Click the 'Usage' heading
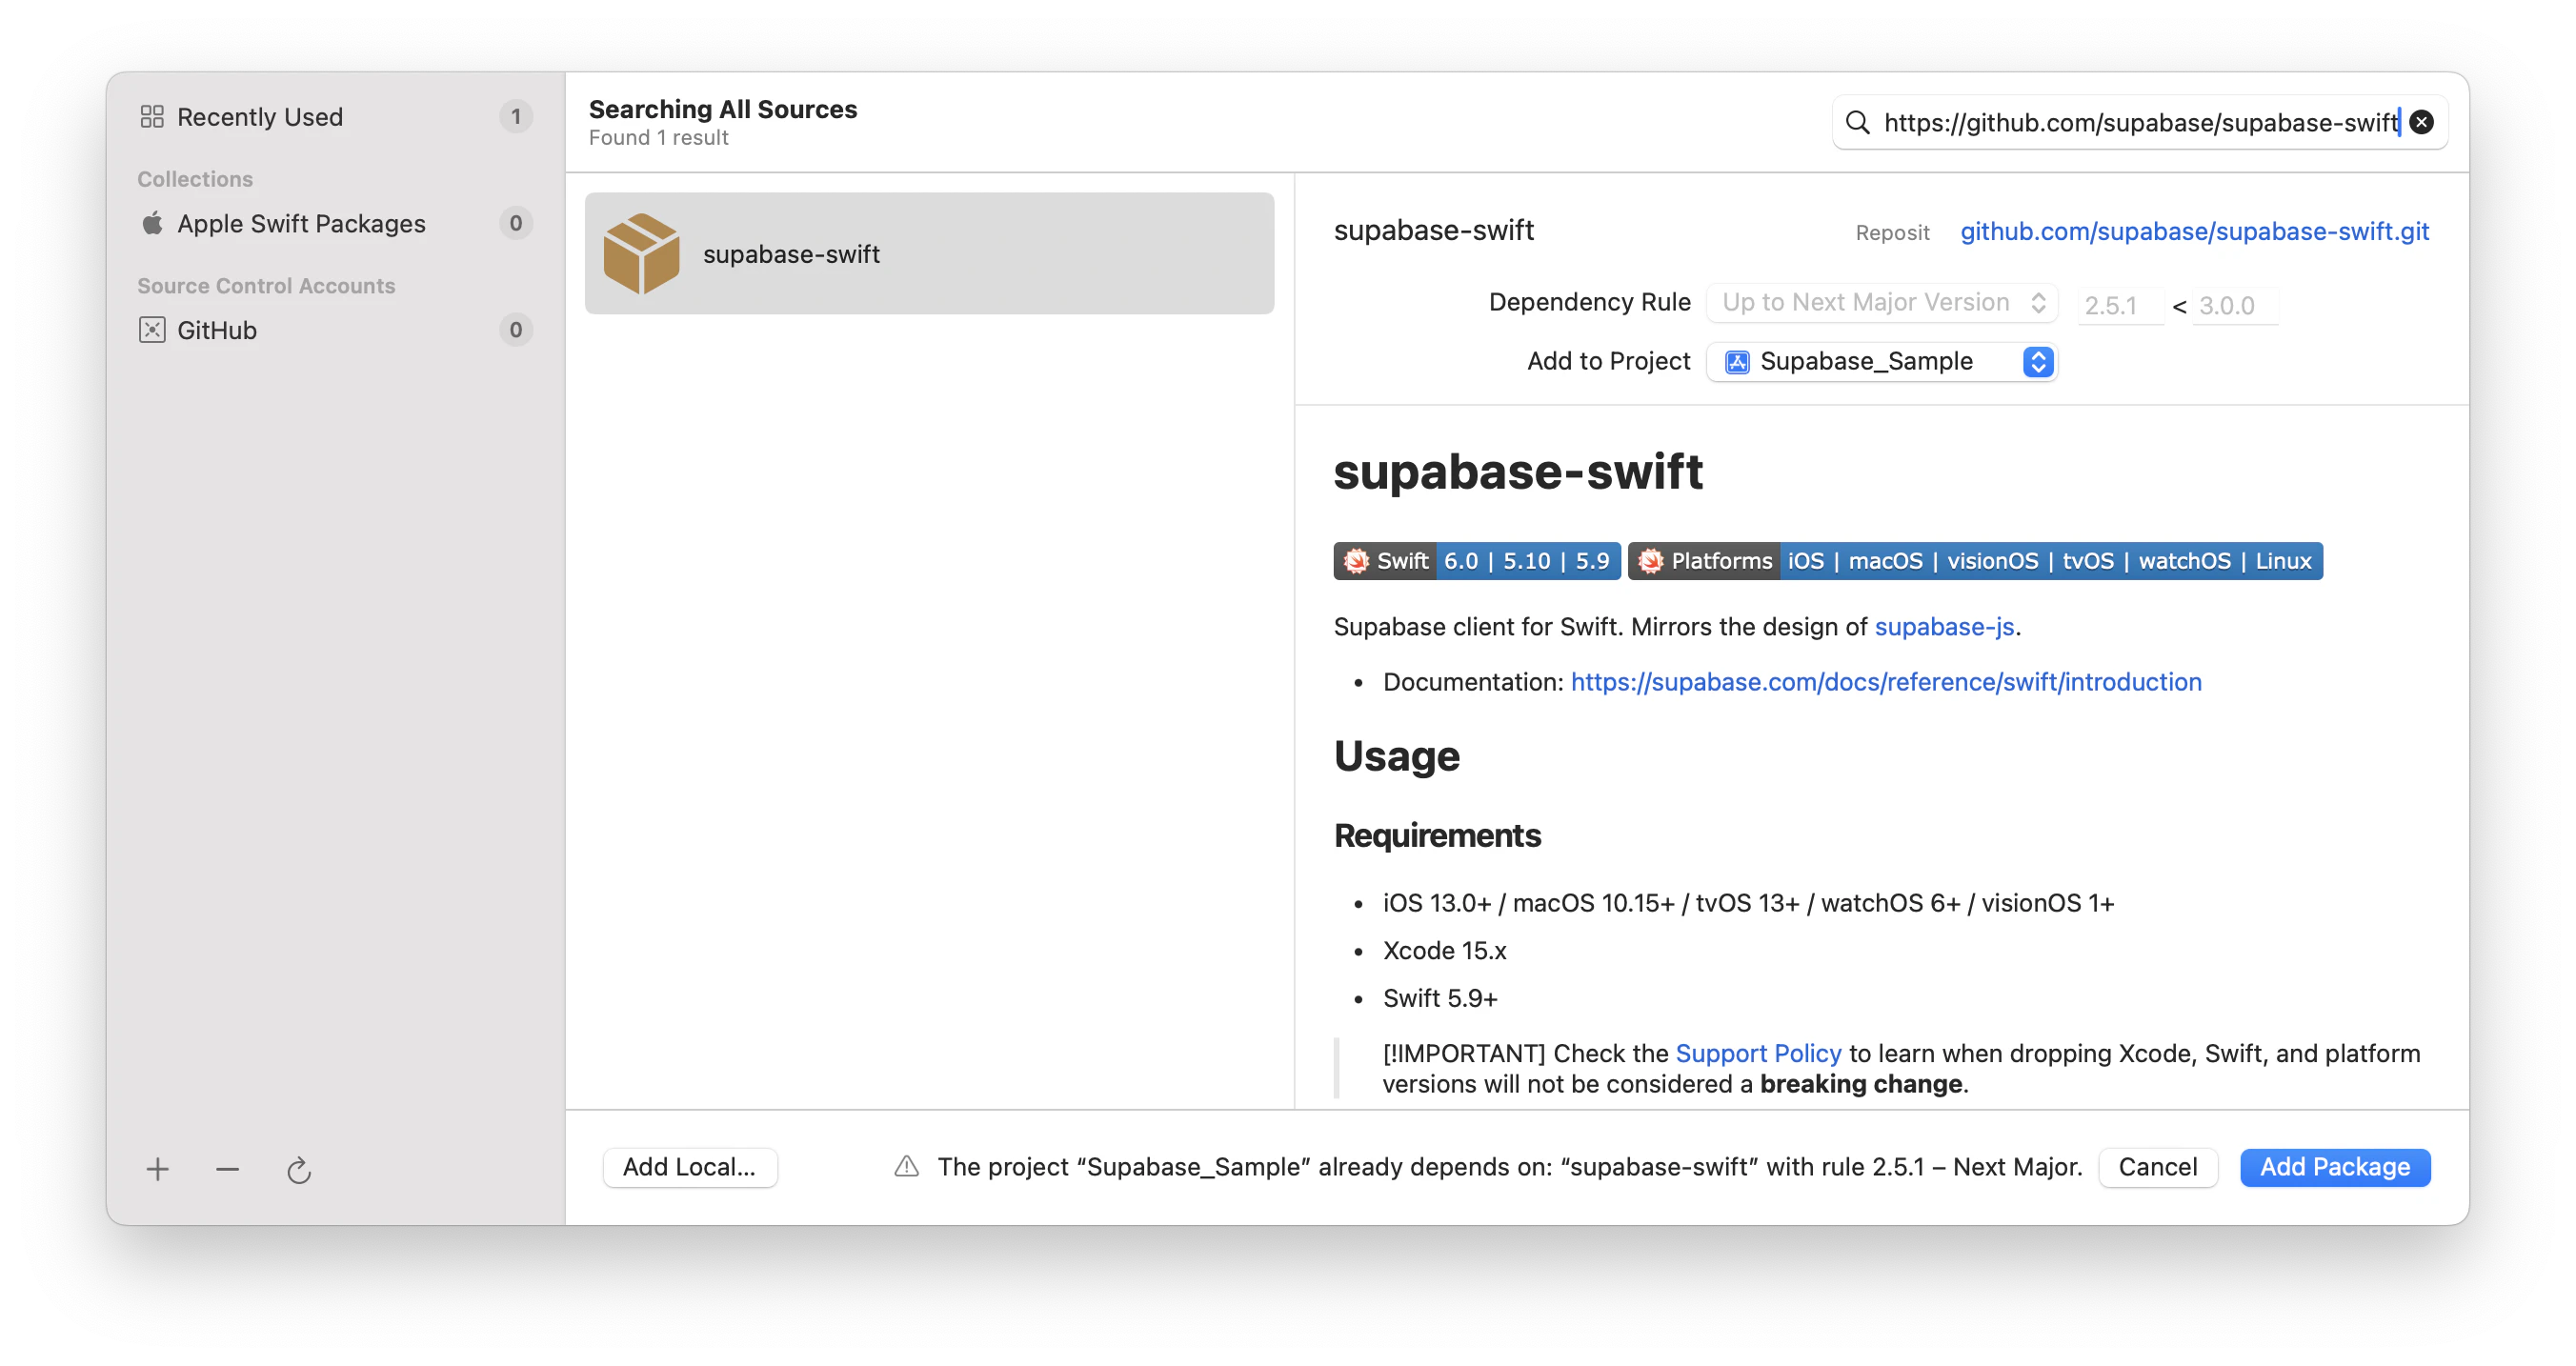2576x1366 pixels. coord(1397,756)
